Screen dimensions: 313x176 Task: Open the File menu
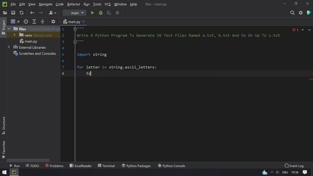pos(13,4)
